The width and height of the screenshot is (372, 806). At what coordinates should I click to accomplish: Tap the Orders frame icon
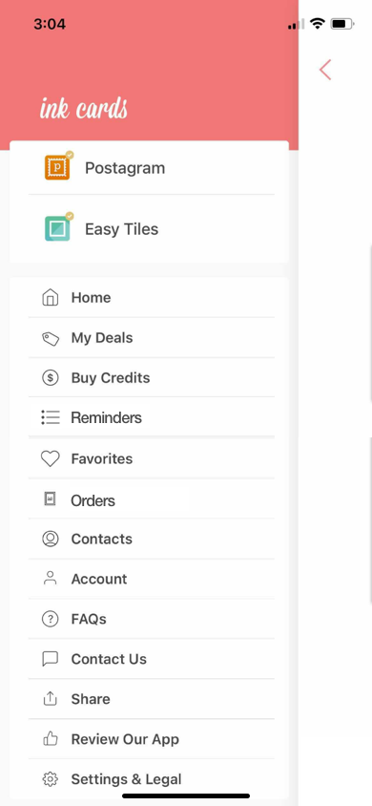[x=50, y=499]
